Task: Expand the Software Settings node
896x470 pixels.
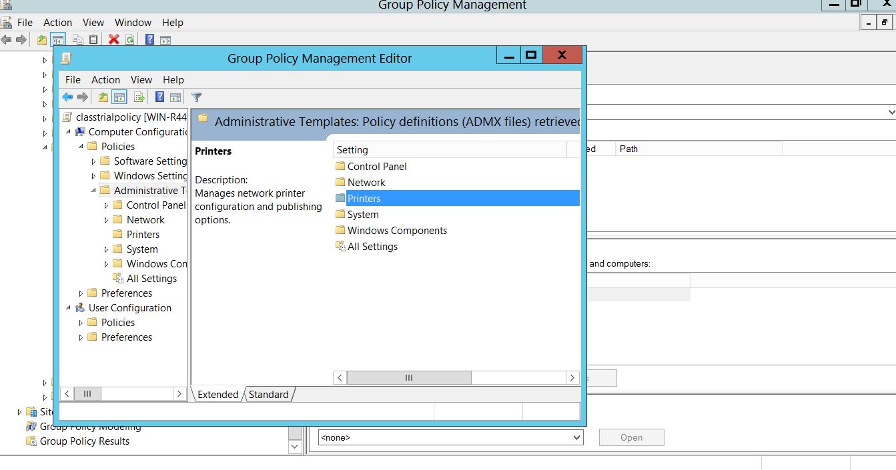Action: 93,161
